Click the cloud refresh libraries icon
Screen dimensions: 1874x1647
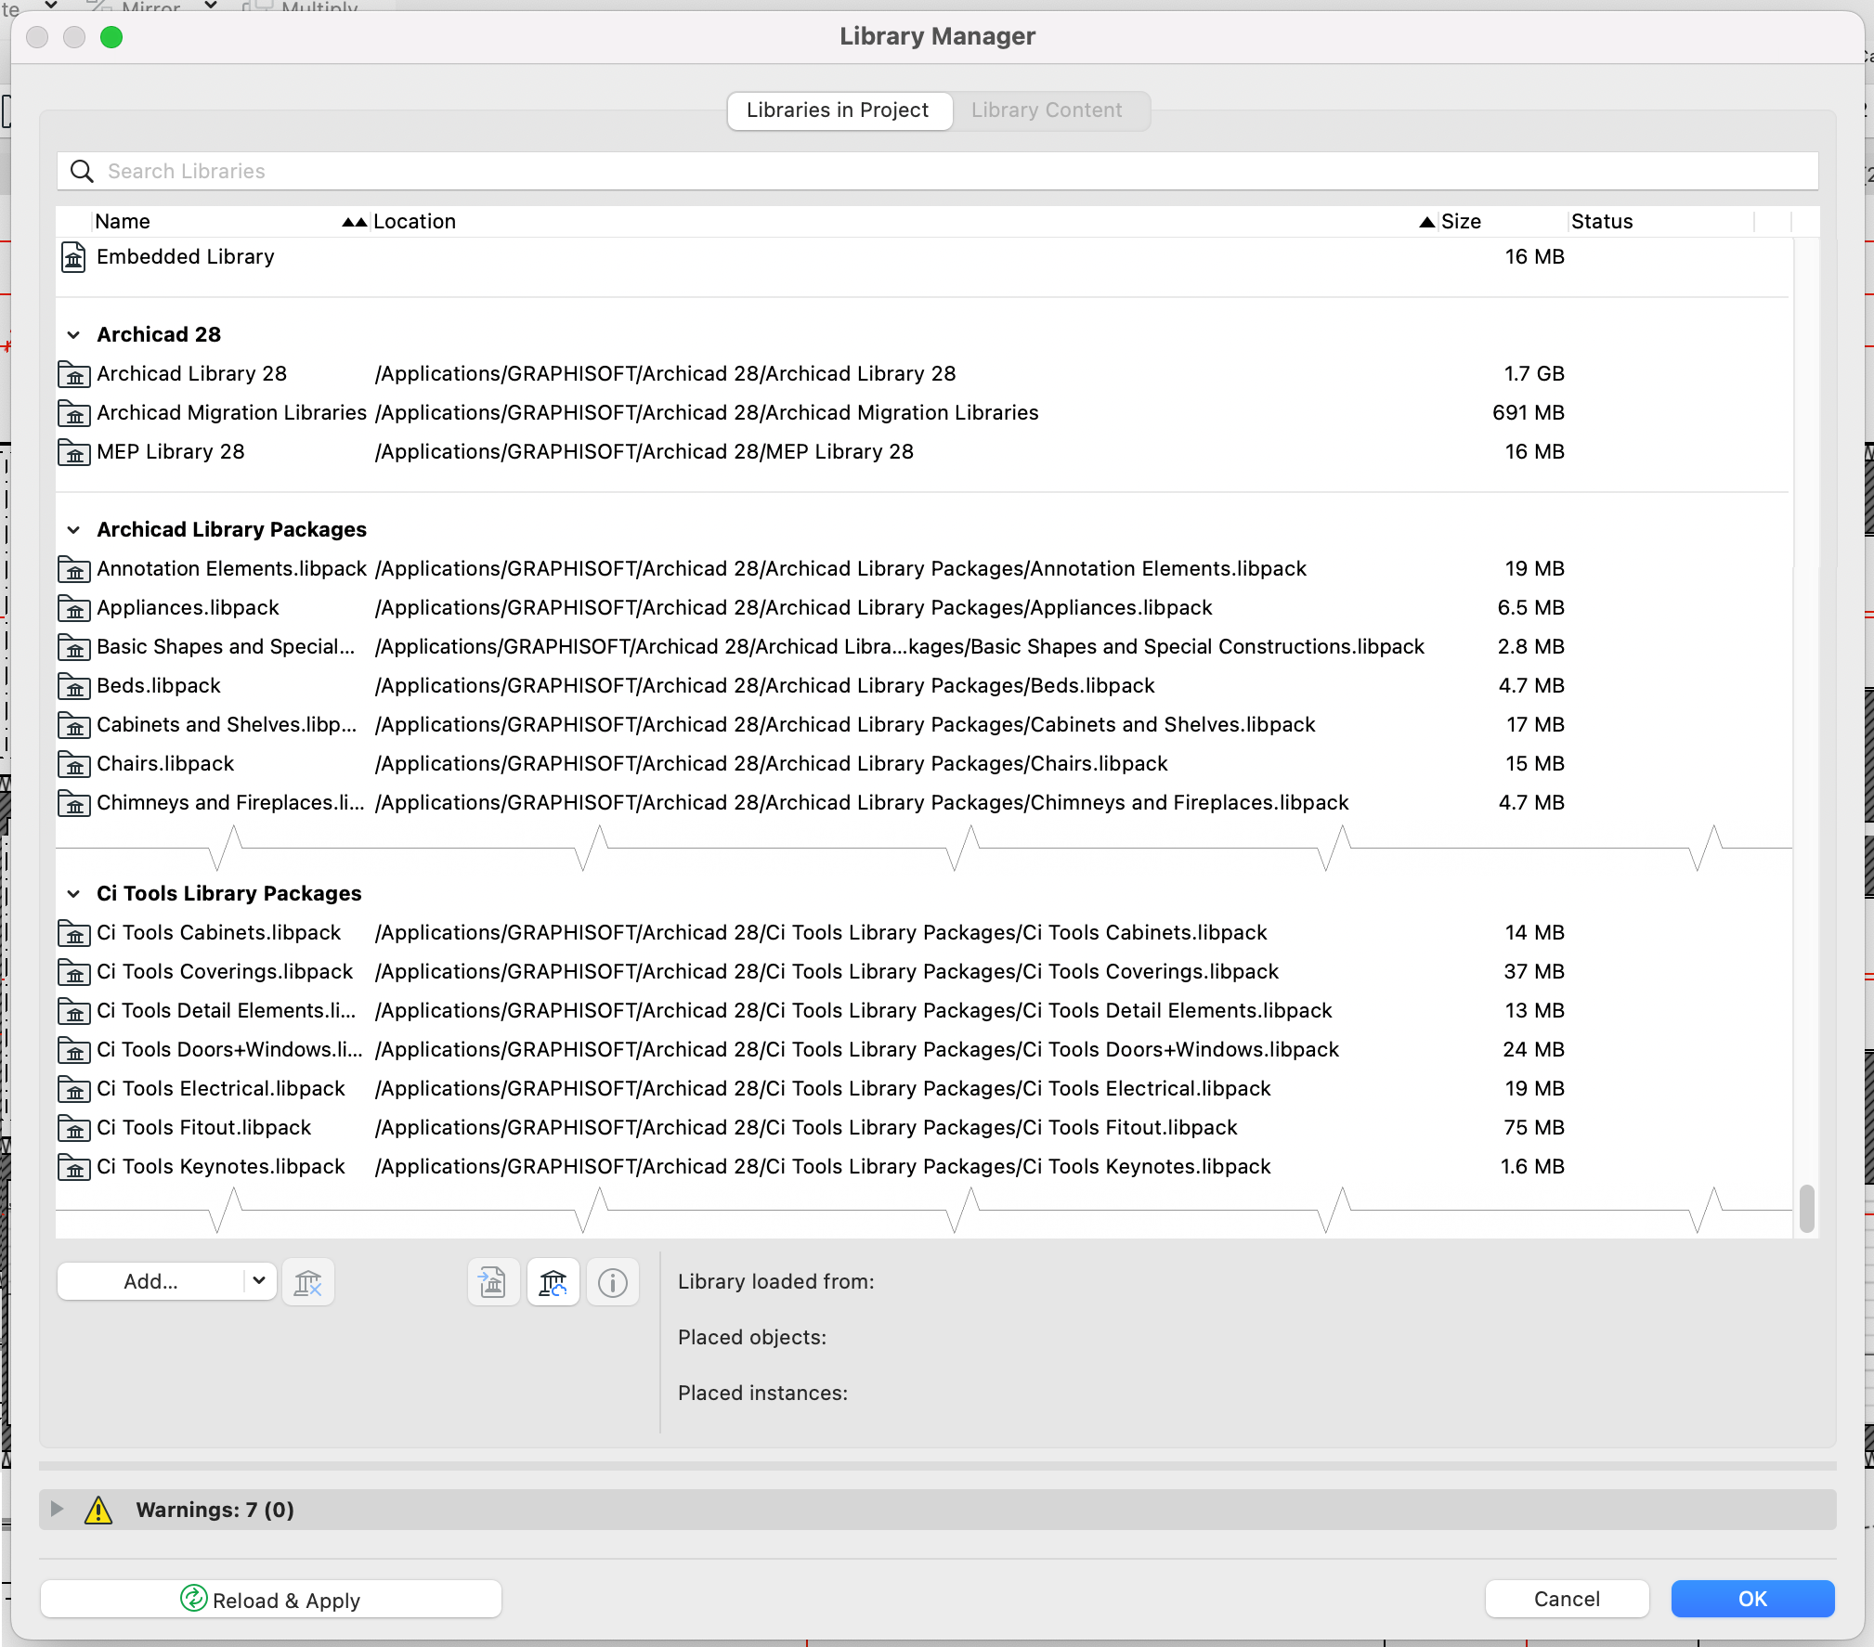[x=553, y=1282]
